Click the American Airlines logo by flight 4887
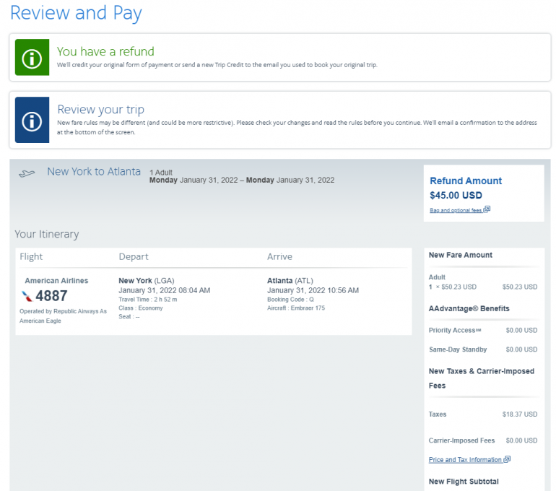 [27, 296]
